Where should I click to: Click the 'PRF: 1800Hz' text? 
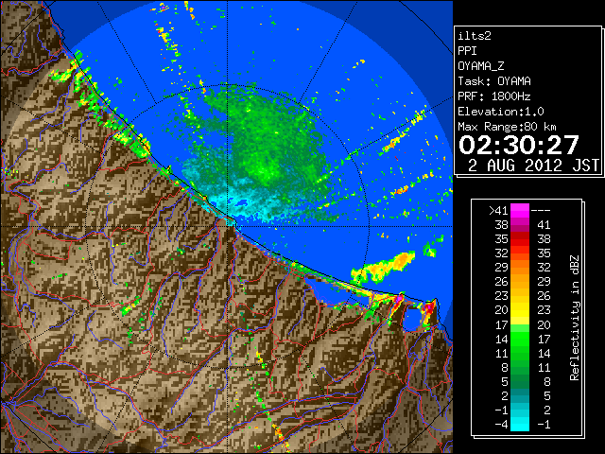[x=494, y=96]
